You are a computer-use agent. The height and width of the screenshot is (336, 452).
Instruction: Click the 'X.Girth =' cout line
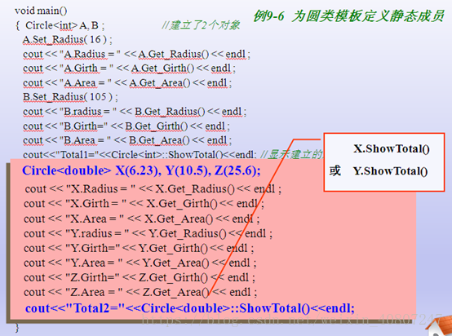point(144,204)
